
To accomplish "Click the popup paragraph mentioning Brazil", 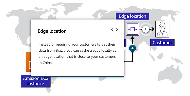I will click(x=77, y=53).
